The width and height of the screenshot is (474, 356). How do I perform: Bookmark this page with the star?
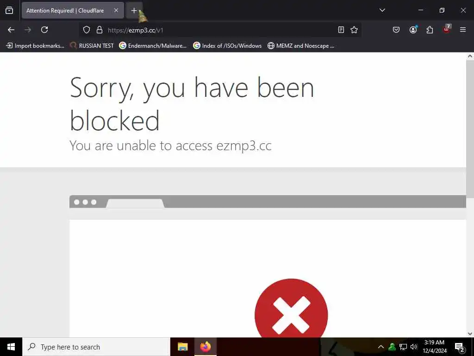[354, 30]
